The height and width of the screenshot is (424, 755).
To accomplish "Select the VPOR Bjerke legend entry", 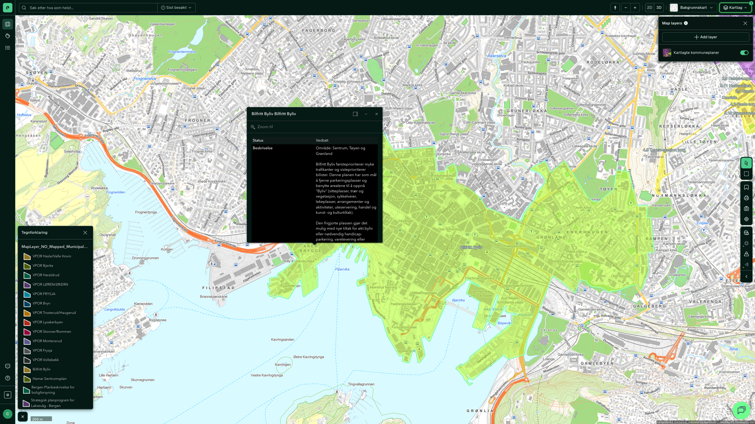I will 43,266.
